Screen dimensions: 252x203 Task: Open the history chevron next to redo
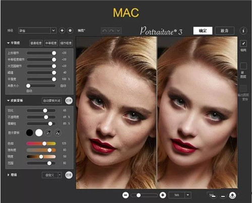[118, 31]
